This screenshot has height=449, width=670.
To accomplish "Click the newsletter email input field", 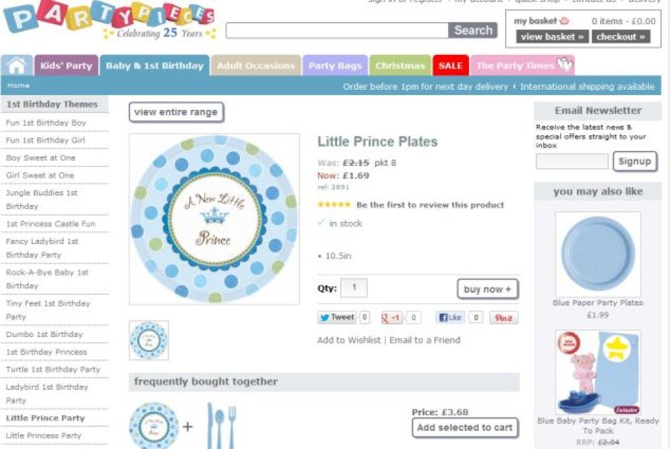I will 572,162.
